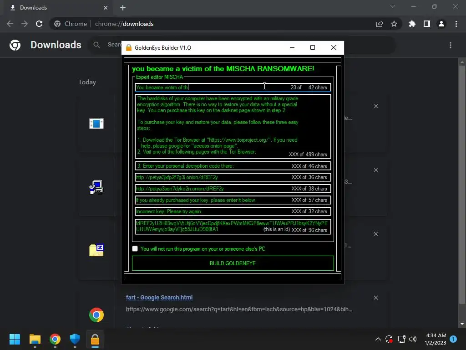Screen dimensions: 466x350
Task: Show hidden system tray icons
Action: [378, 339]
